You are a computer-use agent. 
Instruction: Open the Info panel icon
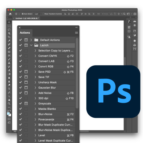pos(129,31)
